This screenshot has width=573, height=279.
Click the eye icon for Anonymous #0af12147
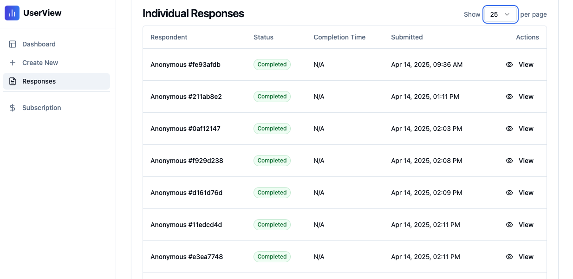[509, 129]
